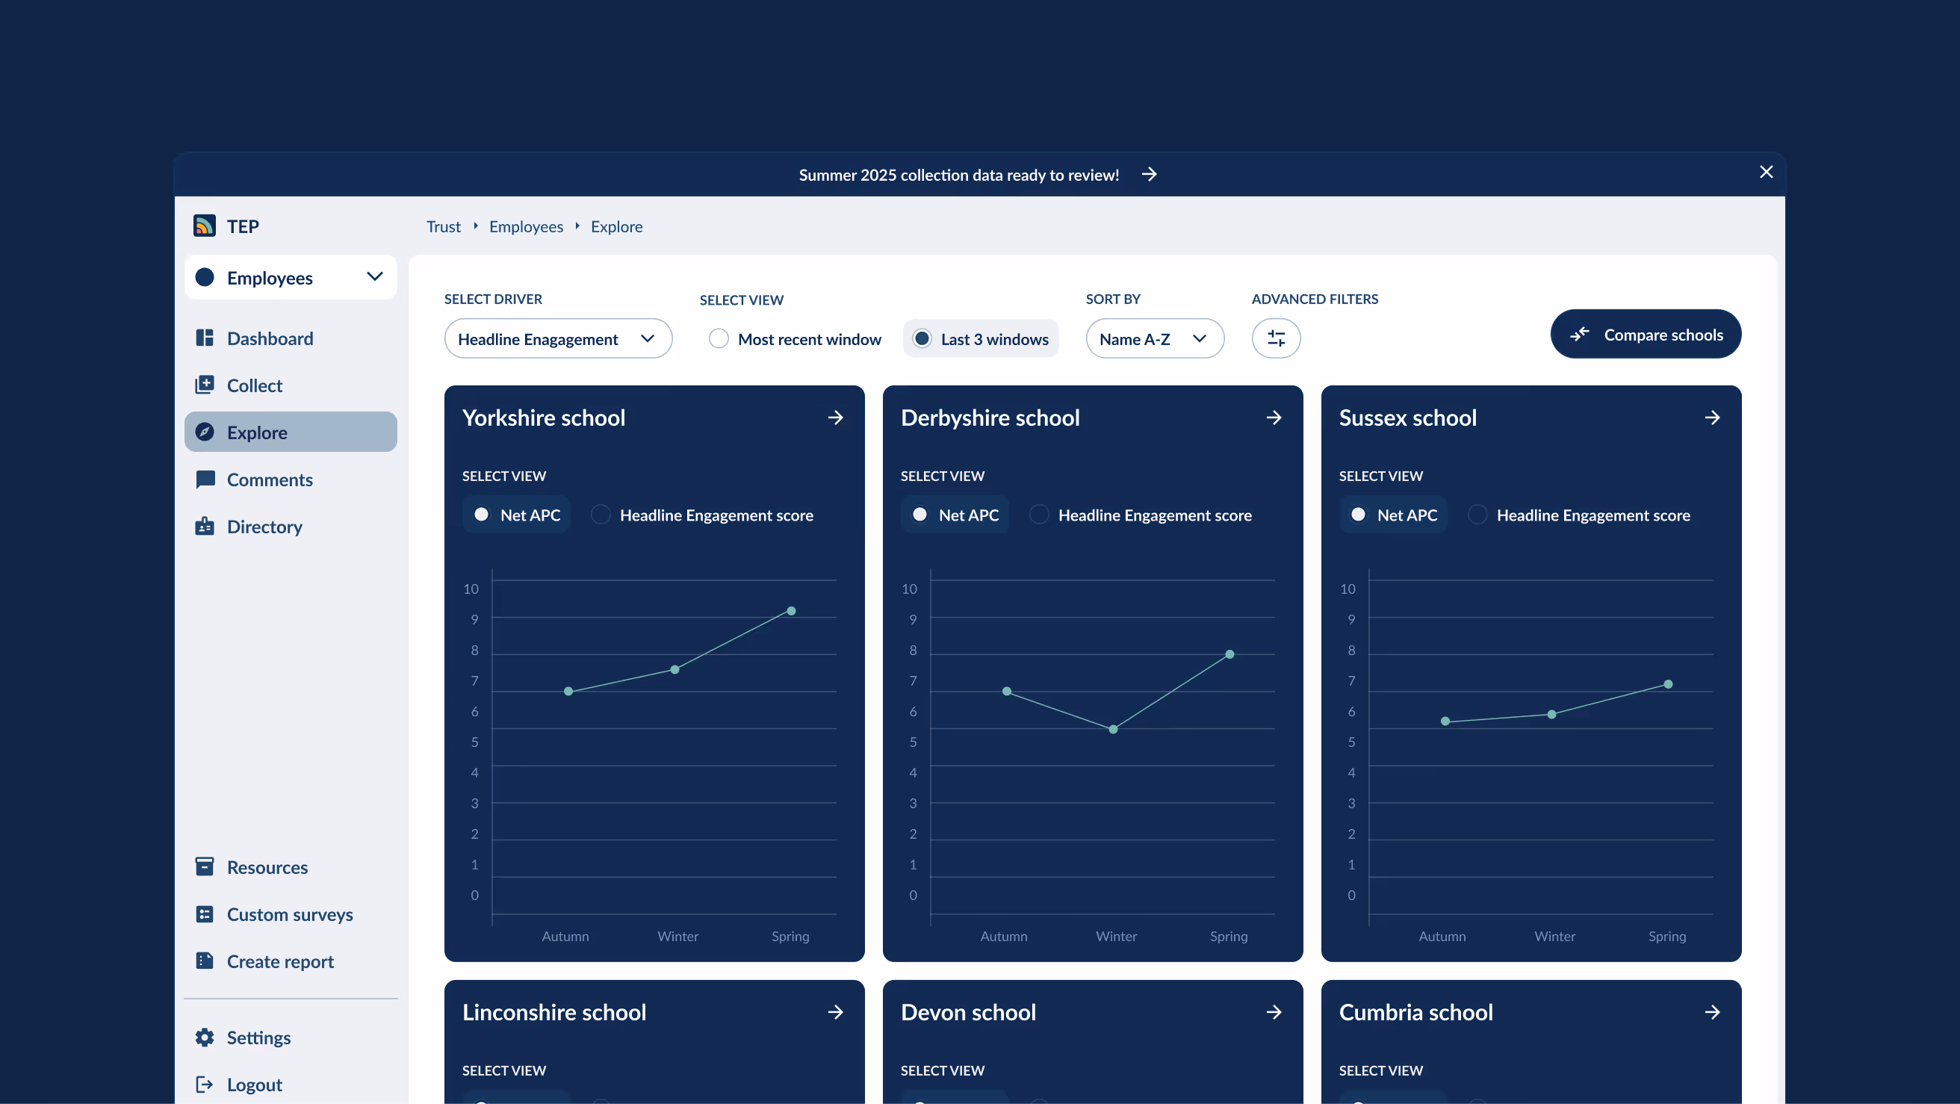Viewport: 1960px width, 1104px height.
Task: Dismiss the announcement banner
Action: (x=1766, y=172)
